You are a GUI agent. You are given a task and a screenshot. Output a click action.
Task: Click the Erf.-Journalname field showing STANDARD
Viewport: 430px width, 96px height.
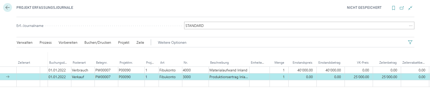(x=299, y=26)
